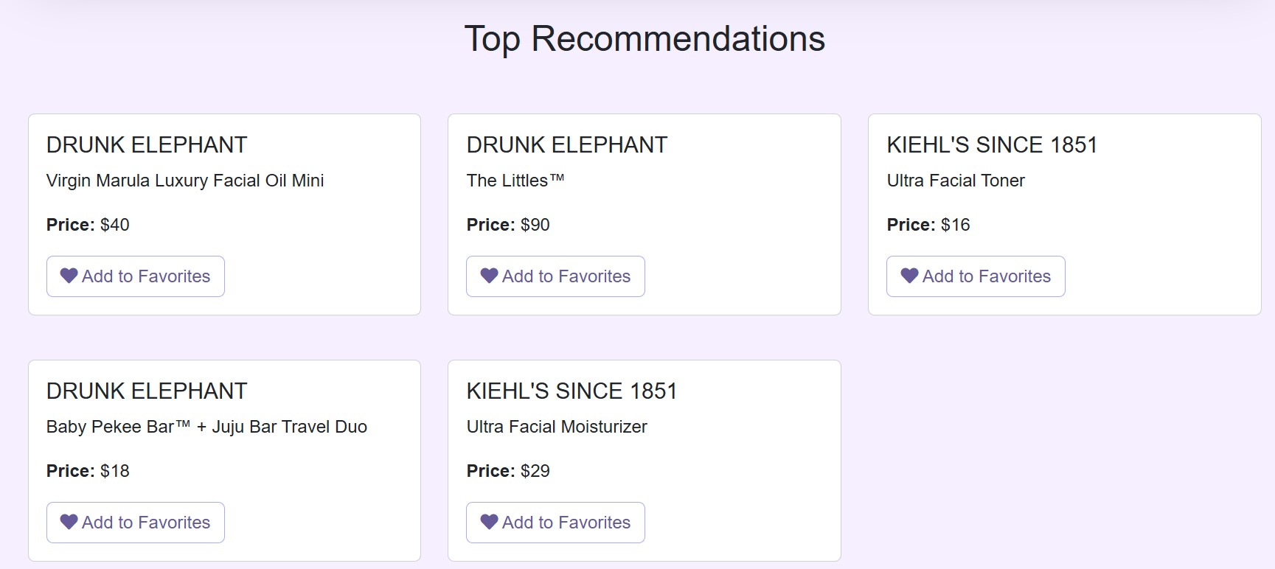Image resolution: width=1275 pixels, height=569 pixels.
Task: Add Ultra Facial Moisturizer to favorites
Action: 555,523
